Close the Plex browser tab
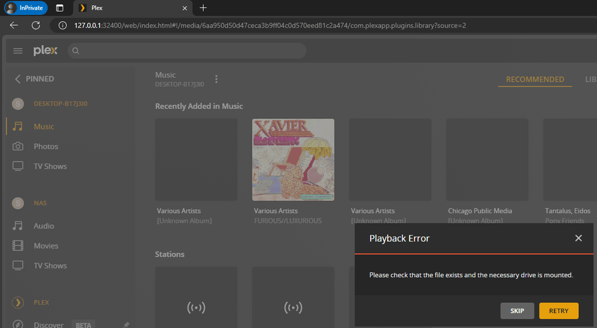The image size is (597, 328). pos(185,8)
